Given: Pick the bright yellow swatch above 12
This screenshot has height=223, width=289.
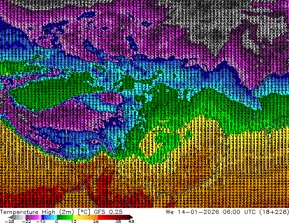Looking at the screenshot, I should 74,217.
